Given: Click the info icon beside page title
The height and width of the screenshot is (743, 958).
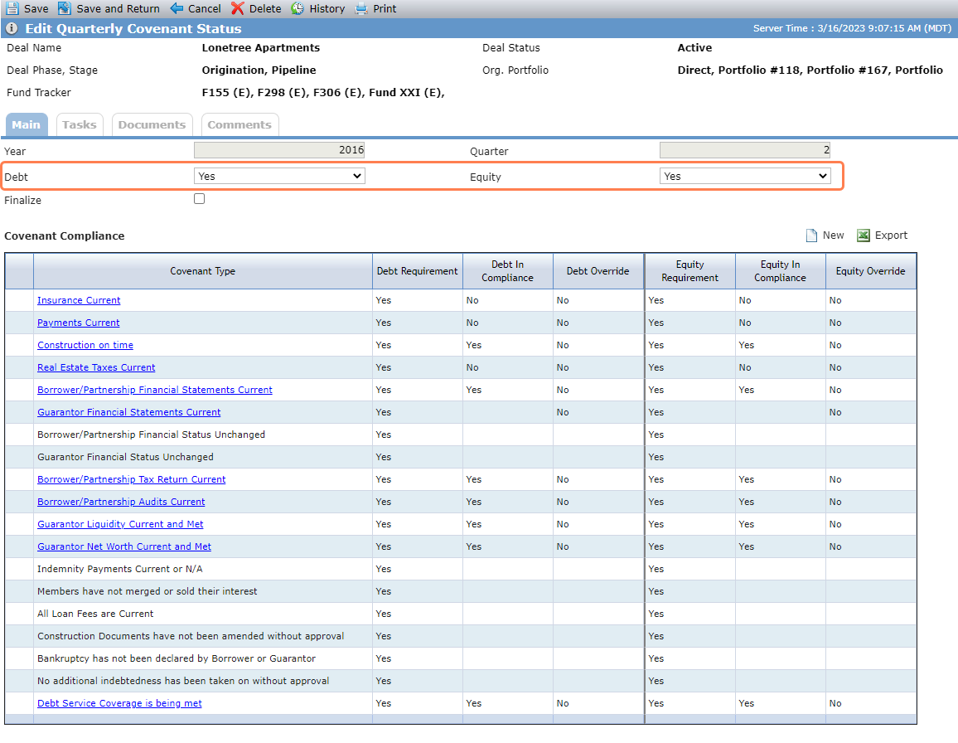Looking at the screenshot, I should (12, 29).
